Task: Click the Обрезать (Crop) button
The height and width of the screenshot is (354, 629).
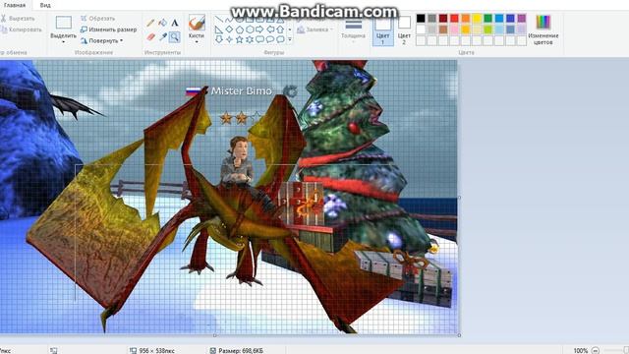Action: click(98, 19)
